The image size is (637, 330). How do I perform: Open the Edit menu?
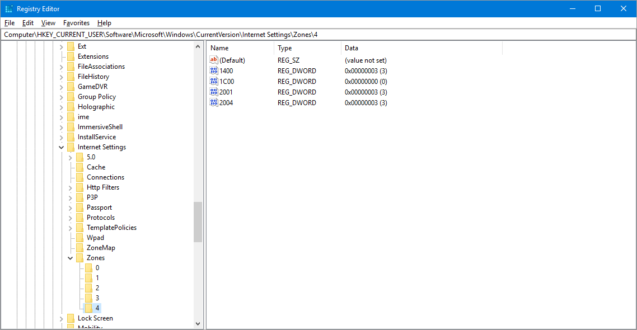(x=27, y=23)
